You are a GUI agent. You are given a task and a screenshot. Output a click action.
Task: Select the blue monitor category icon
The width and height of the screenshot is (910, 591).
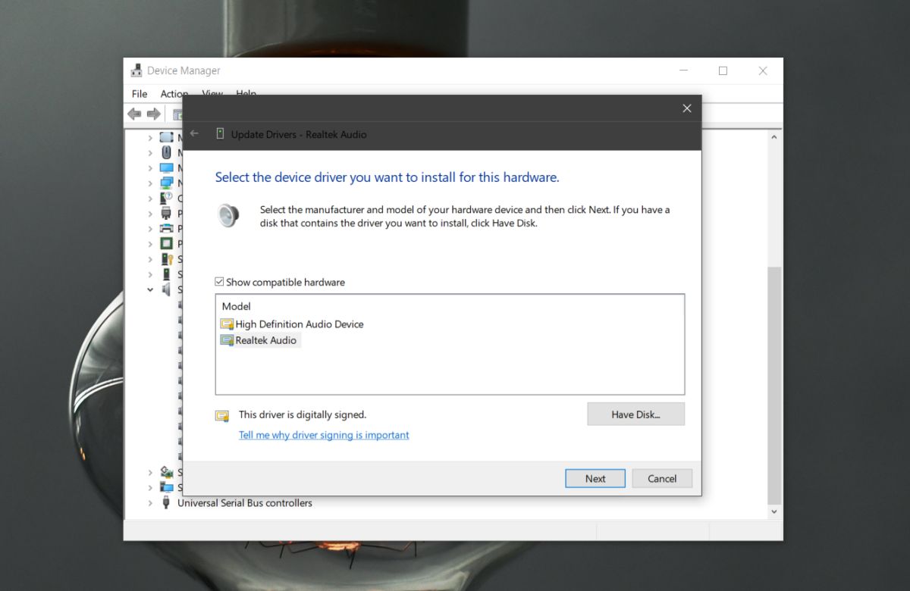pos(167,167)
